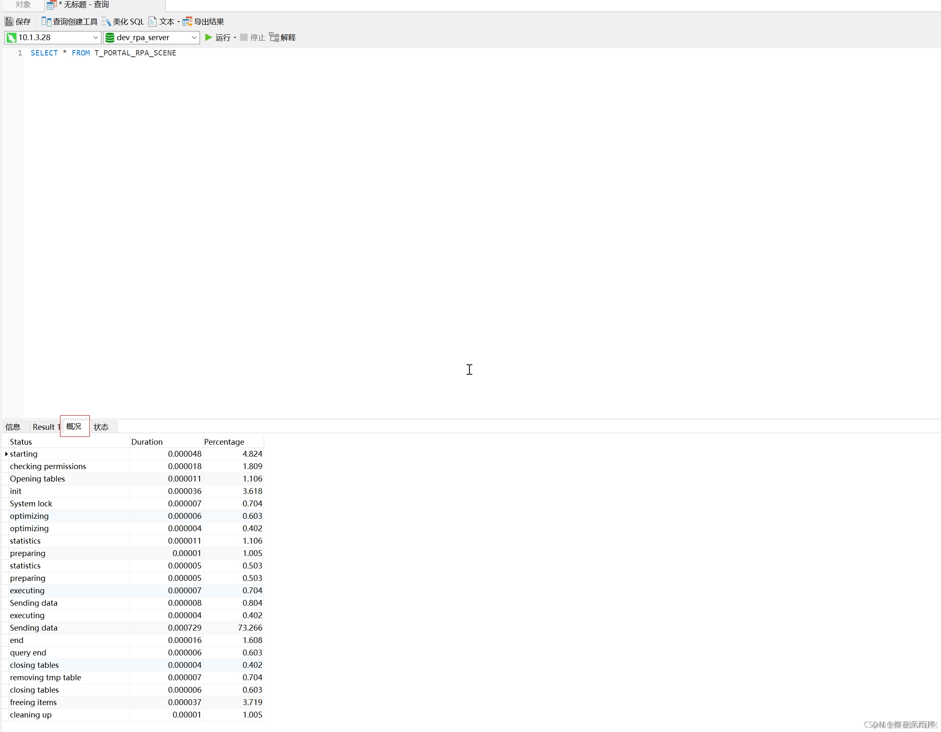Image resolution: width=941 pixels, height=732 pixels.
Task: Expand the 10.1.3.28 connection dropdown
Action: pos(96,38)
